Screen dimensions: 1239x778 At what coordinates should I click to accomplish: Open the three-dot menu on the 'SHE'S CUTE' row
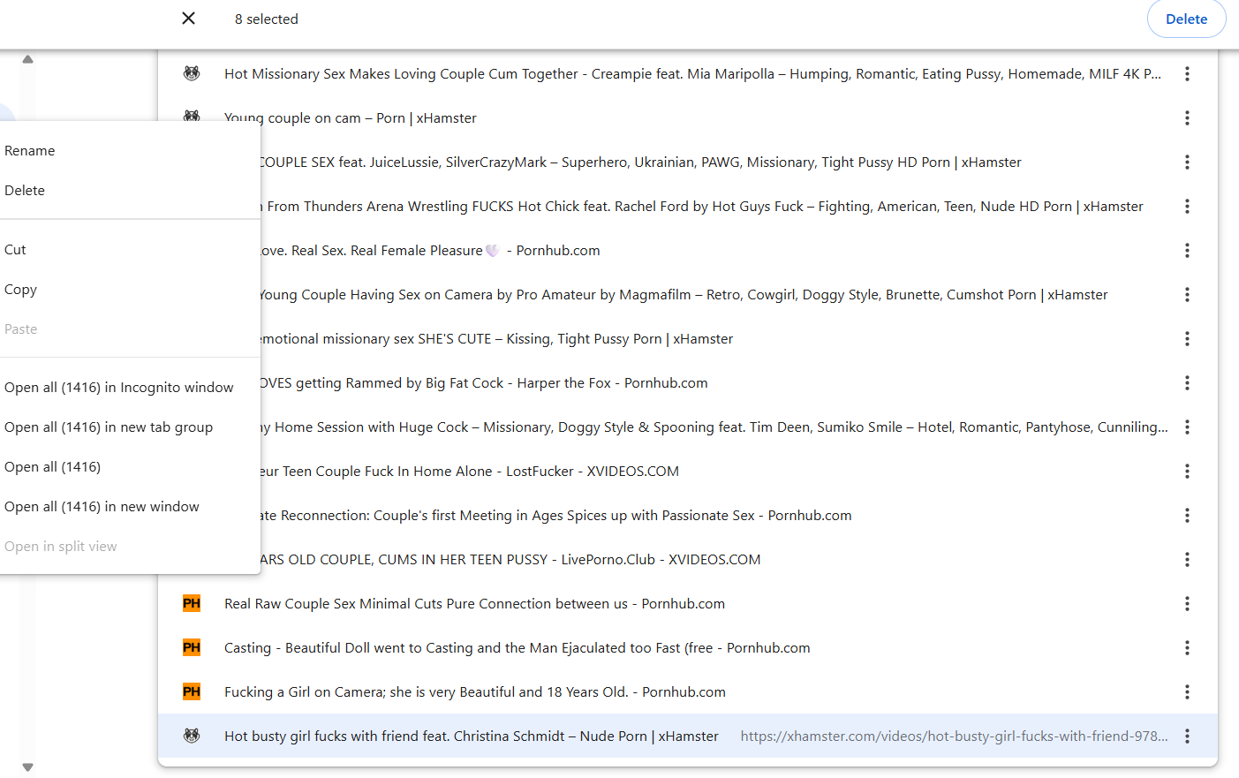(1187, 339)
